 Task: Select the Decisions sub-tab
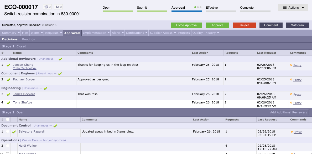(x=10, y=39)
